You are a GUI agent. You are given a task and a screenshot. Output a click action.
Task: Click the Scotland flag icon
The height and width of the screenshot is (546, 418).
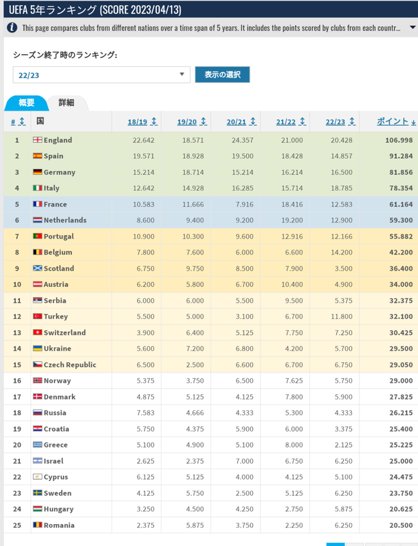click(x=37, y=268)
